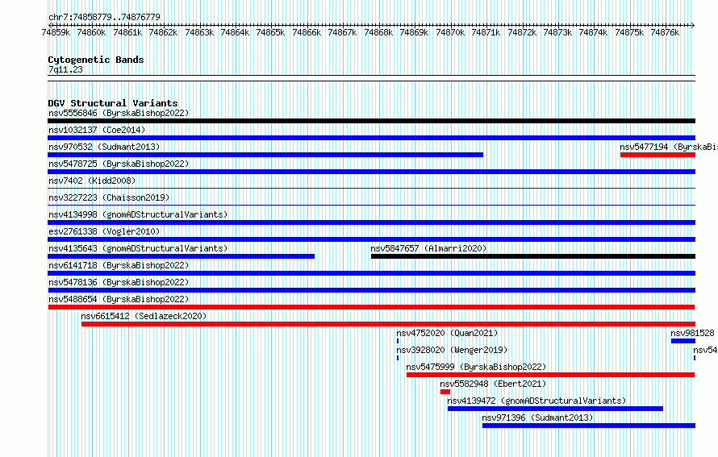718x457 pixels.
Task: Select blue bar under nsv971396
Action: [589, 426]
